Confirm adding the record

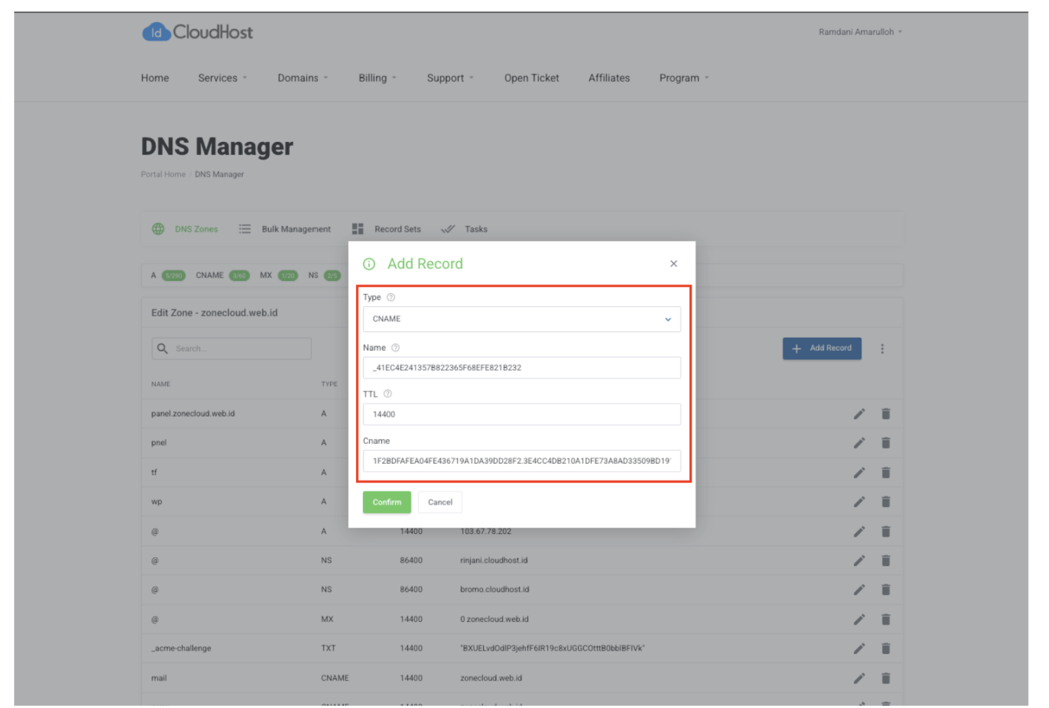click(x=387, y=502)
